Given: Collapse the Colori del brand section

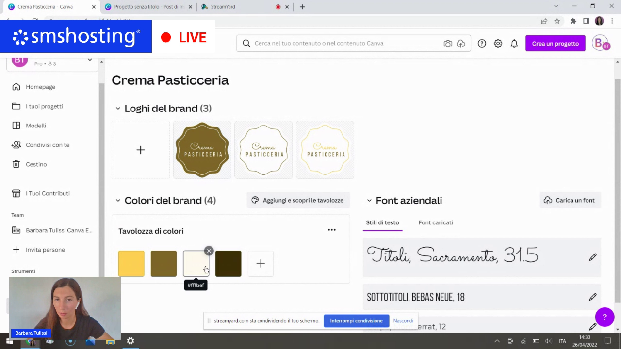Looking at the screenshot, I should coord(118,200).
